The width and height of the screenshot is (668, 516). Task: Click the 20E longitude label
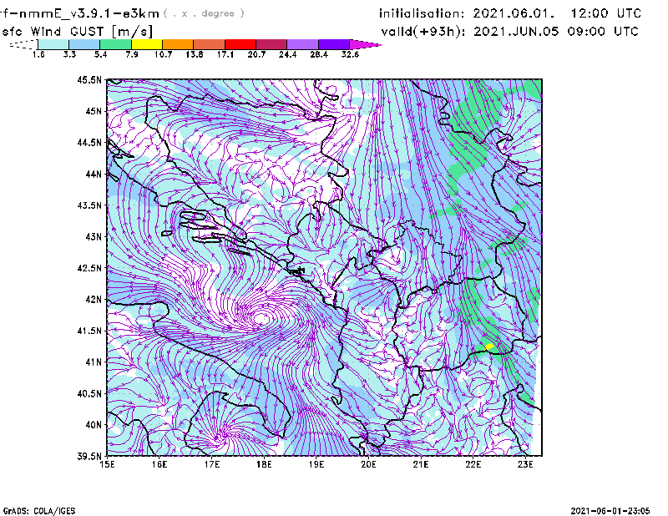point(368,464)
